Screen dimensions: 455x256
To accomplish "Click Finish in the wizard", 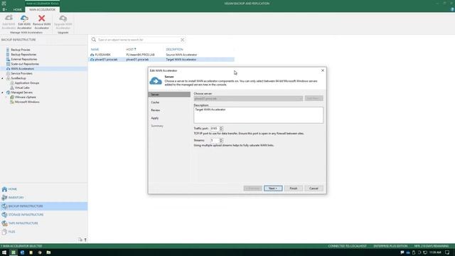I will (294, 188).
